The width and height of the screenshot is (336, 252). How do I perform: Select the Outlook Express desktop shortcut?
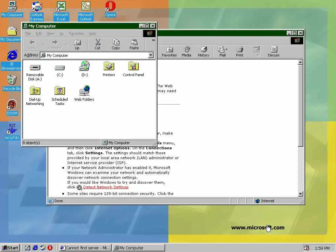pos(36,11)
